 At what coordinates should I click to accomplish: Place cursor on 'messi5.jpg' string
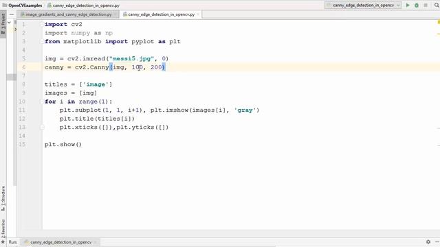(131, 58)
